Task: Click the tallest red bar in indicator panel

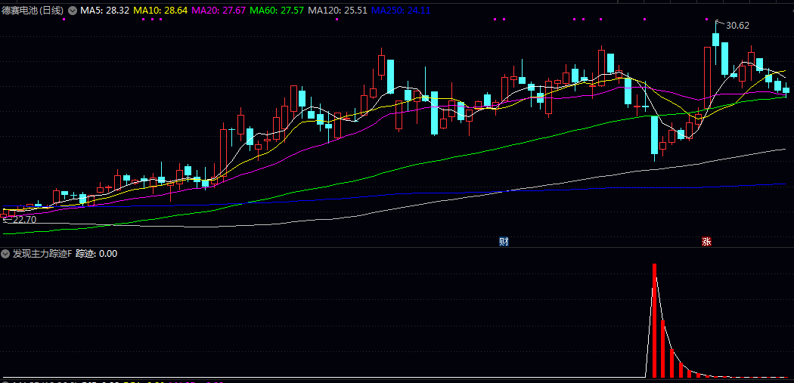Action: [x=655, y=320]
